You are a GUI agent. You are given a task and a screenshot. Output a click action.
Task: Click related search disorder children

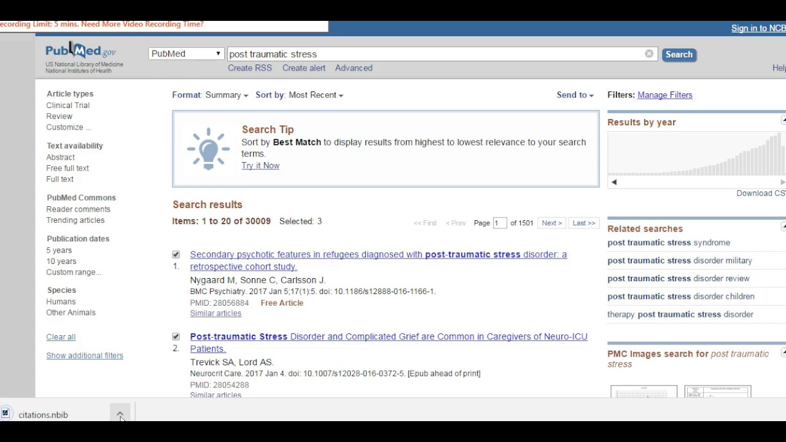pos(681,297)
